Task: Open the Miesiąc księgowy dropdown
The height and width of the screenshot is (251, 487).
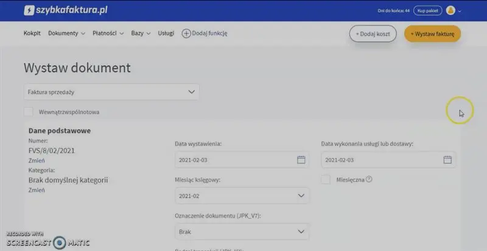Action: [x=242, y=196]
